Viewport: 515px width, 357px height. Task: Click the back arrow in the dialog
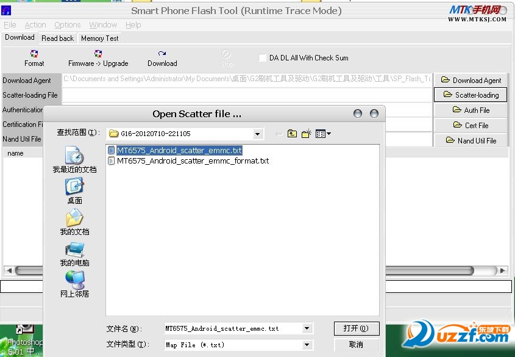pos(279,134)
